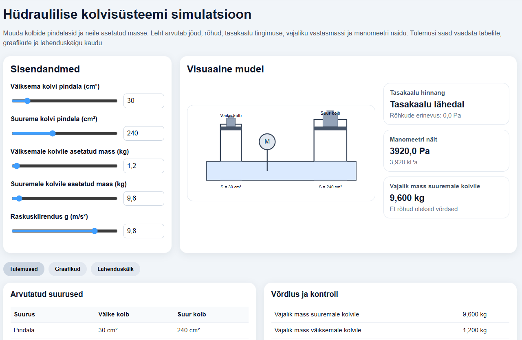This screenshot has height=340, width=522.
Task: Click the manometer reading '3920,0 Pa'
Action: [x=410, y=151]
